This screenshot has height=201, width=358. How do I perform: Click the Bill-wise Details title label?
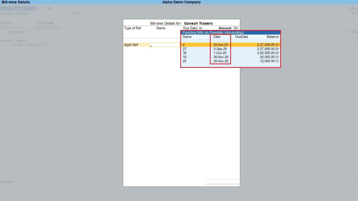[15, 2]
